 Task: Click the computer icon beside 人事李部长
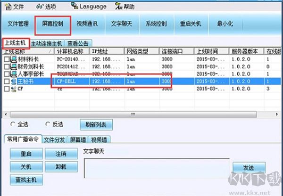[x=13, y=74]
